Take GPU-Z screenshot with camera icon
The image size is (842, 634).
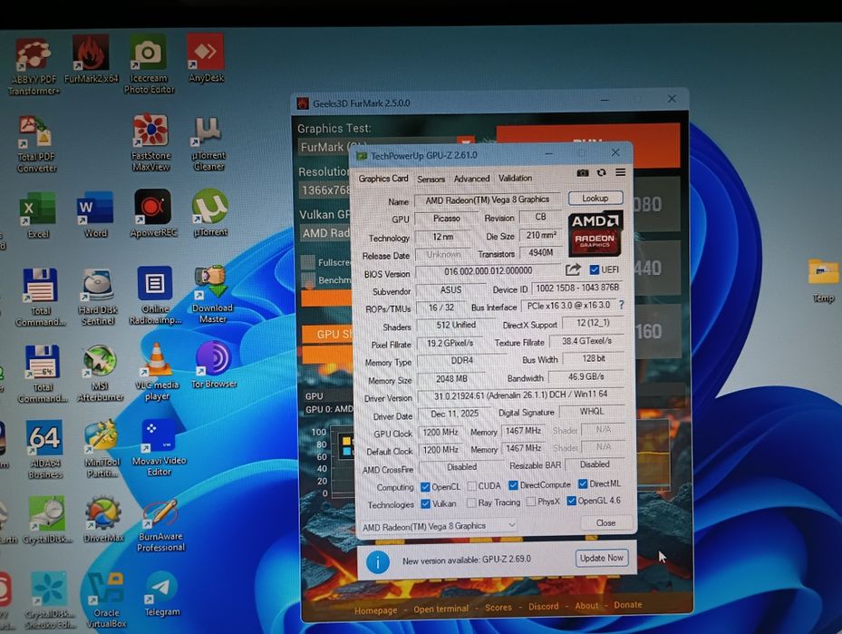click(x=583, y=173)
